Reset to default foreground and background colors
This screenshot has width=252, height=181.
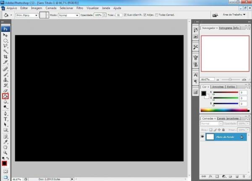3,158
